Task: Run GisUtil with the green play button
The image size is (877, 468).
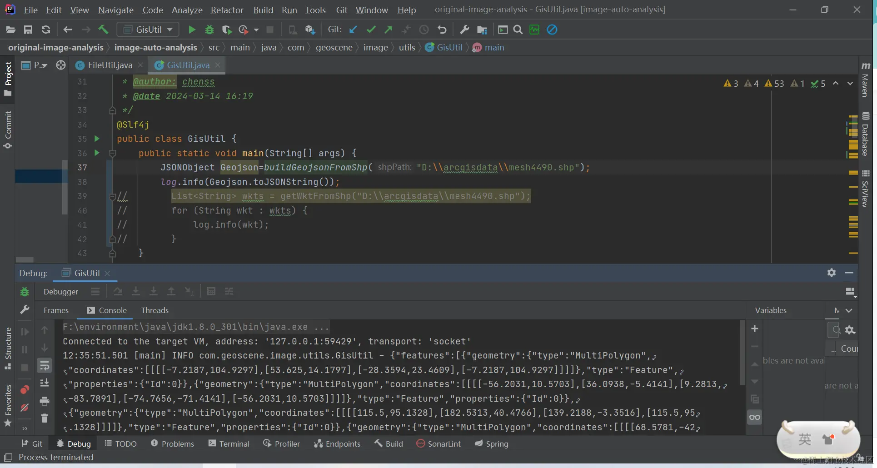Action: (192, 30)
